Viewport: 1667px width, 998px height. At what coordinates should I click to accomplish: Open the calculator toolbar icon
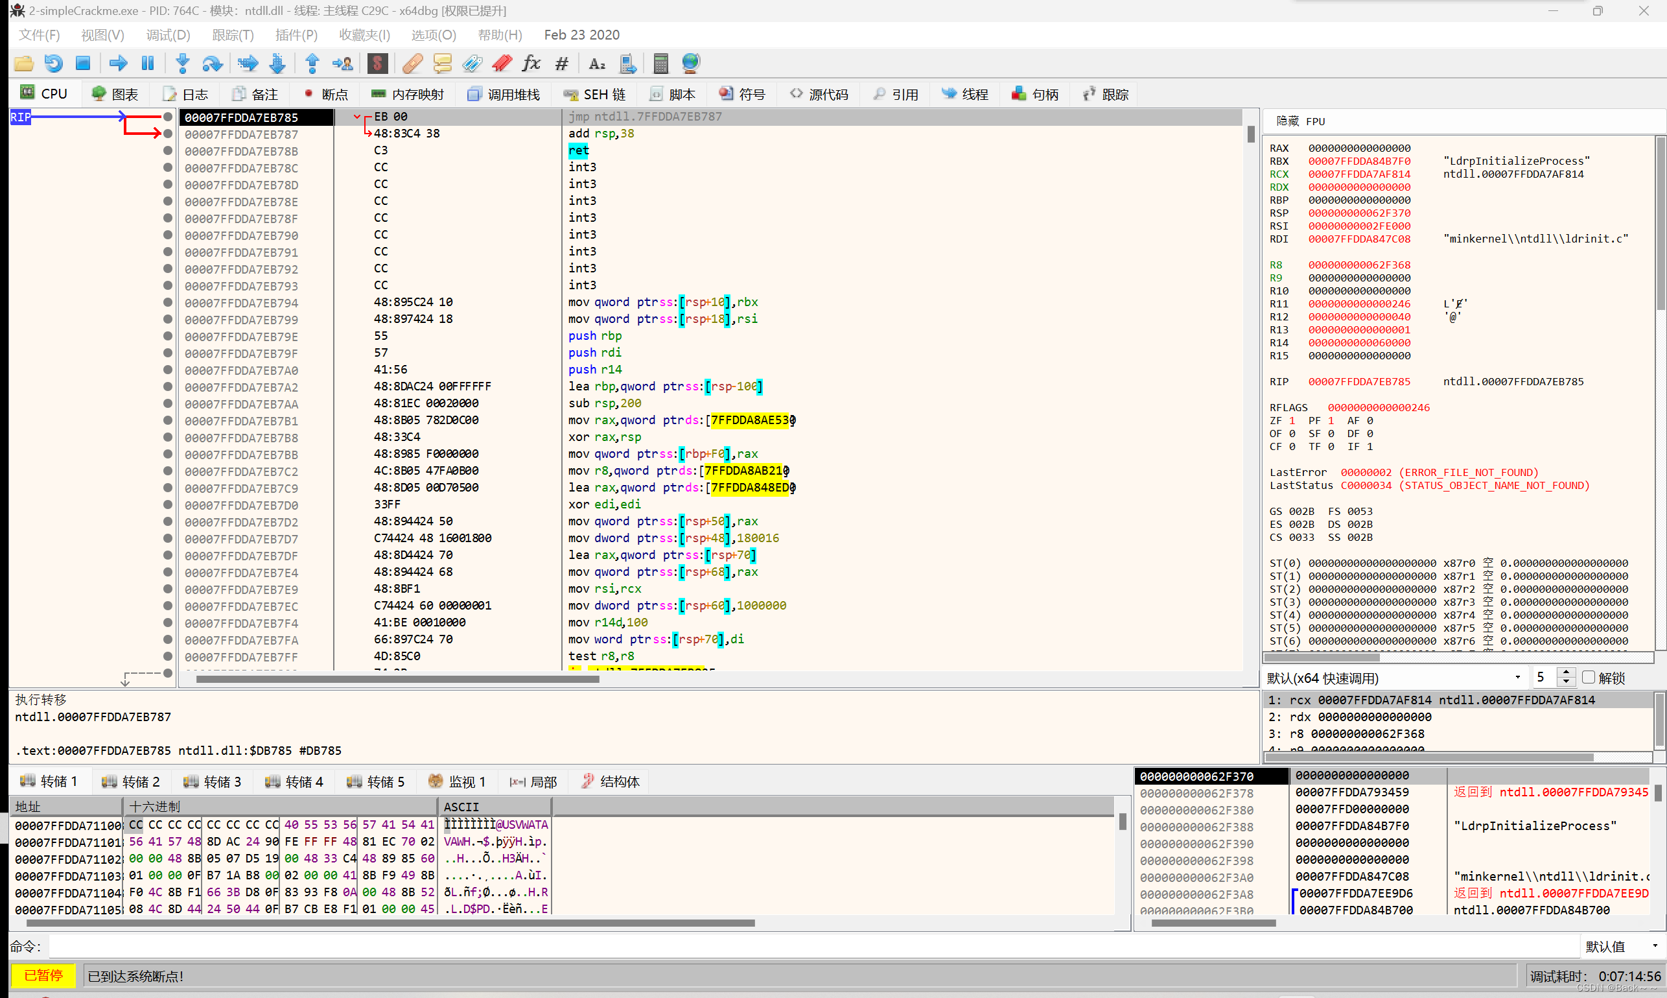click(660, 63)
